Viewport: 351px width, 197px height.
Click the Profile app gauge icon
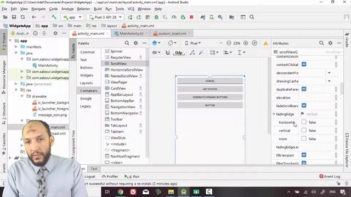(x=174, y=17)
